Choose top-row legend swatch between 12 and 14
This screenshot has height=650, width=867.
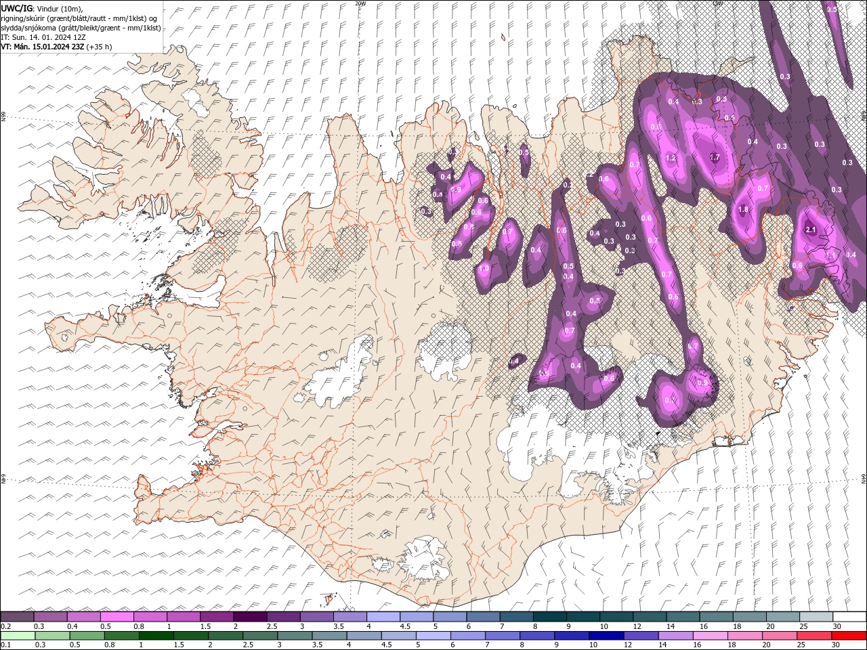[650, 617]
